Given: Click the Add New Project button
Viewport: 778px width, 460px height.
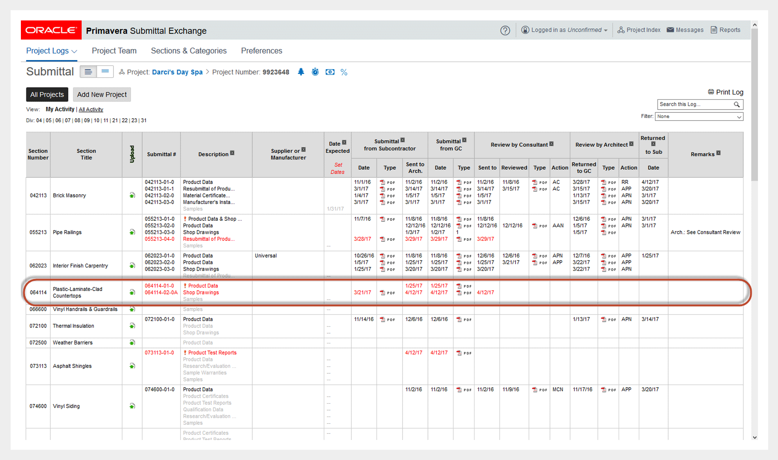Looking at the screenshot, I should click(102, 94).
